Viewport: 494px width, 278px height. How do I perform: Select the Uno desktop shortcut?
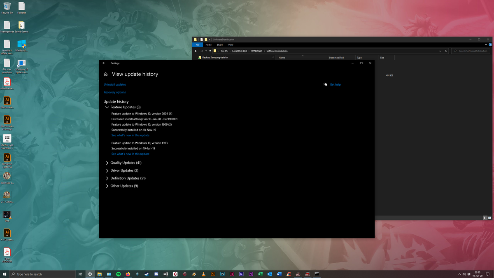[7, 216]
